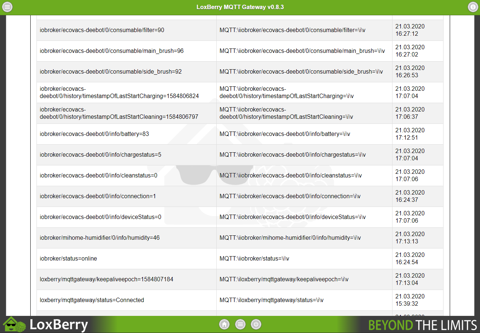Viewport: 480px width, 333px height.
Task: Click timestamp 17:07:04 in chargestatus row
Action: point(410,155)
